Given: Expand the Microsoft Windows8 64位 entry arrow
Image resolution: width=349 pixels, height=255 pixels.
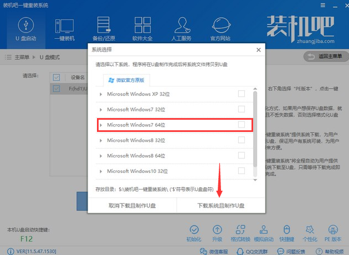Looking at the screenshot, I should pos(101,156).
